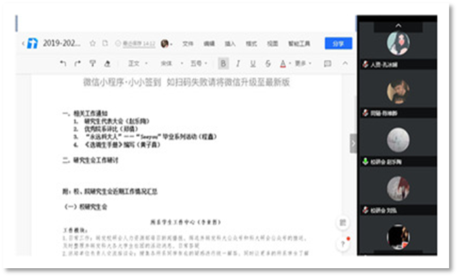Collapse the participant video panel with side arrow
Image resolution: width=458 pixels, height=277 pixels.
point(353,143)
